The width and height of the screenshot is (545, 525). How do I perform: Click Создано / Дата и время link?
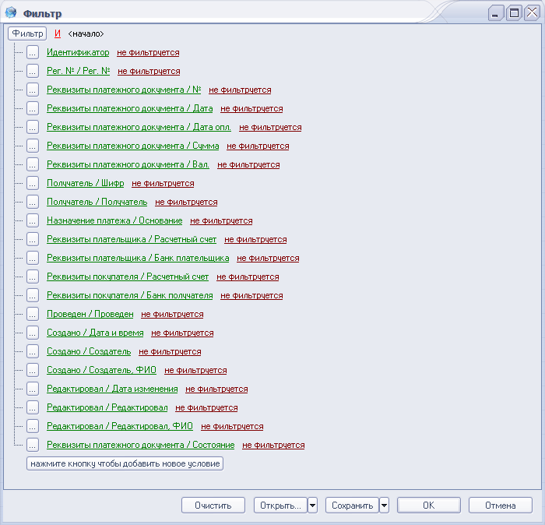pyautogui.click(x=95, y=333)
